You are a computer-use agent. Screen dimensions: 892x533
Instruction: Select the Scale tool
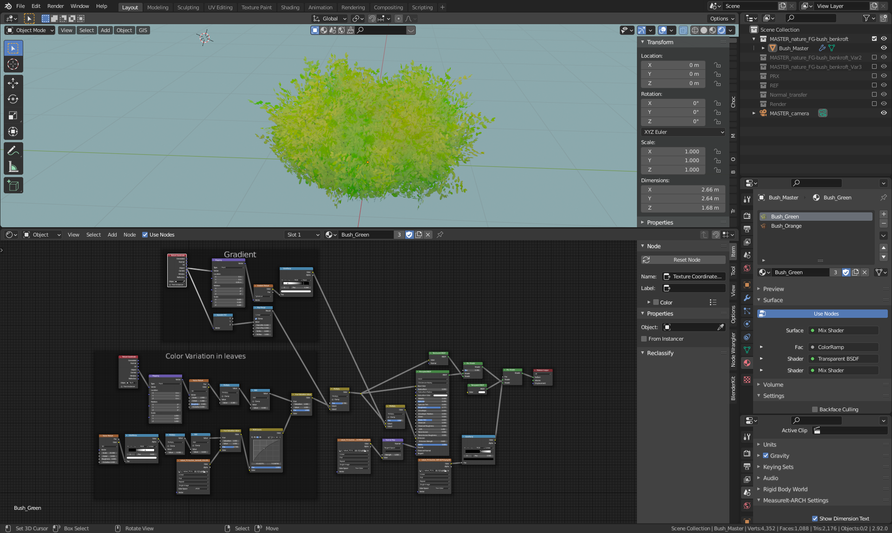[13, 116]
